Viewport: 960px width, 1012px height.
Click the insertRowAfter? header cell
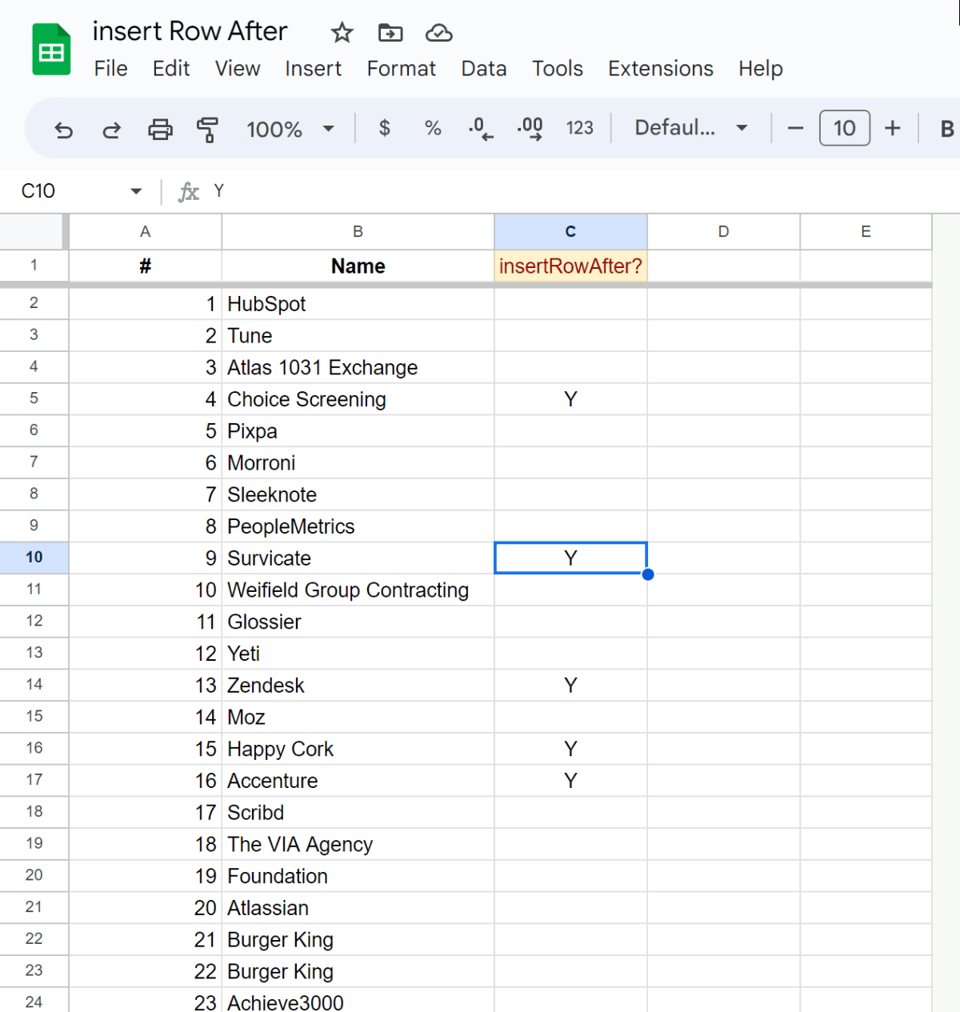[x=570, y=266]
